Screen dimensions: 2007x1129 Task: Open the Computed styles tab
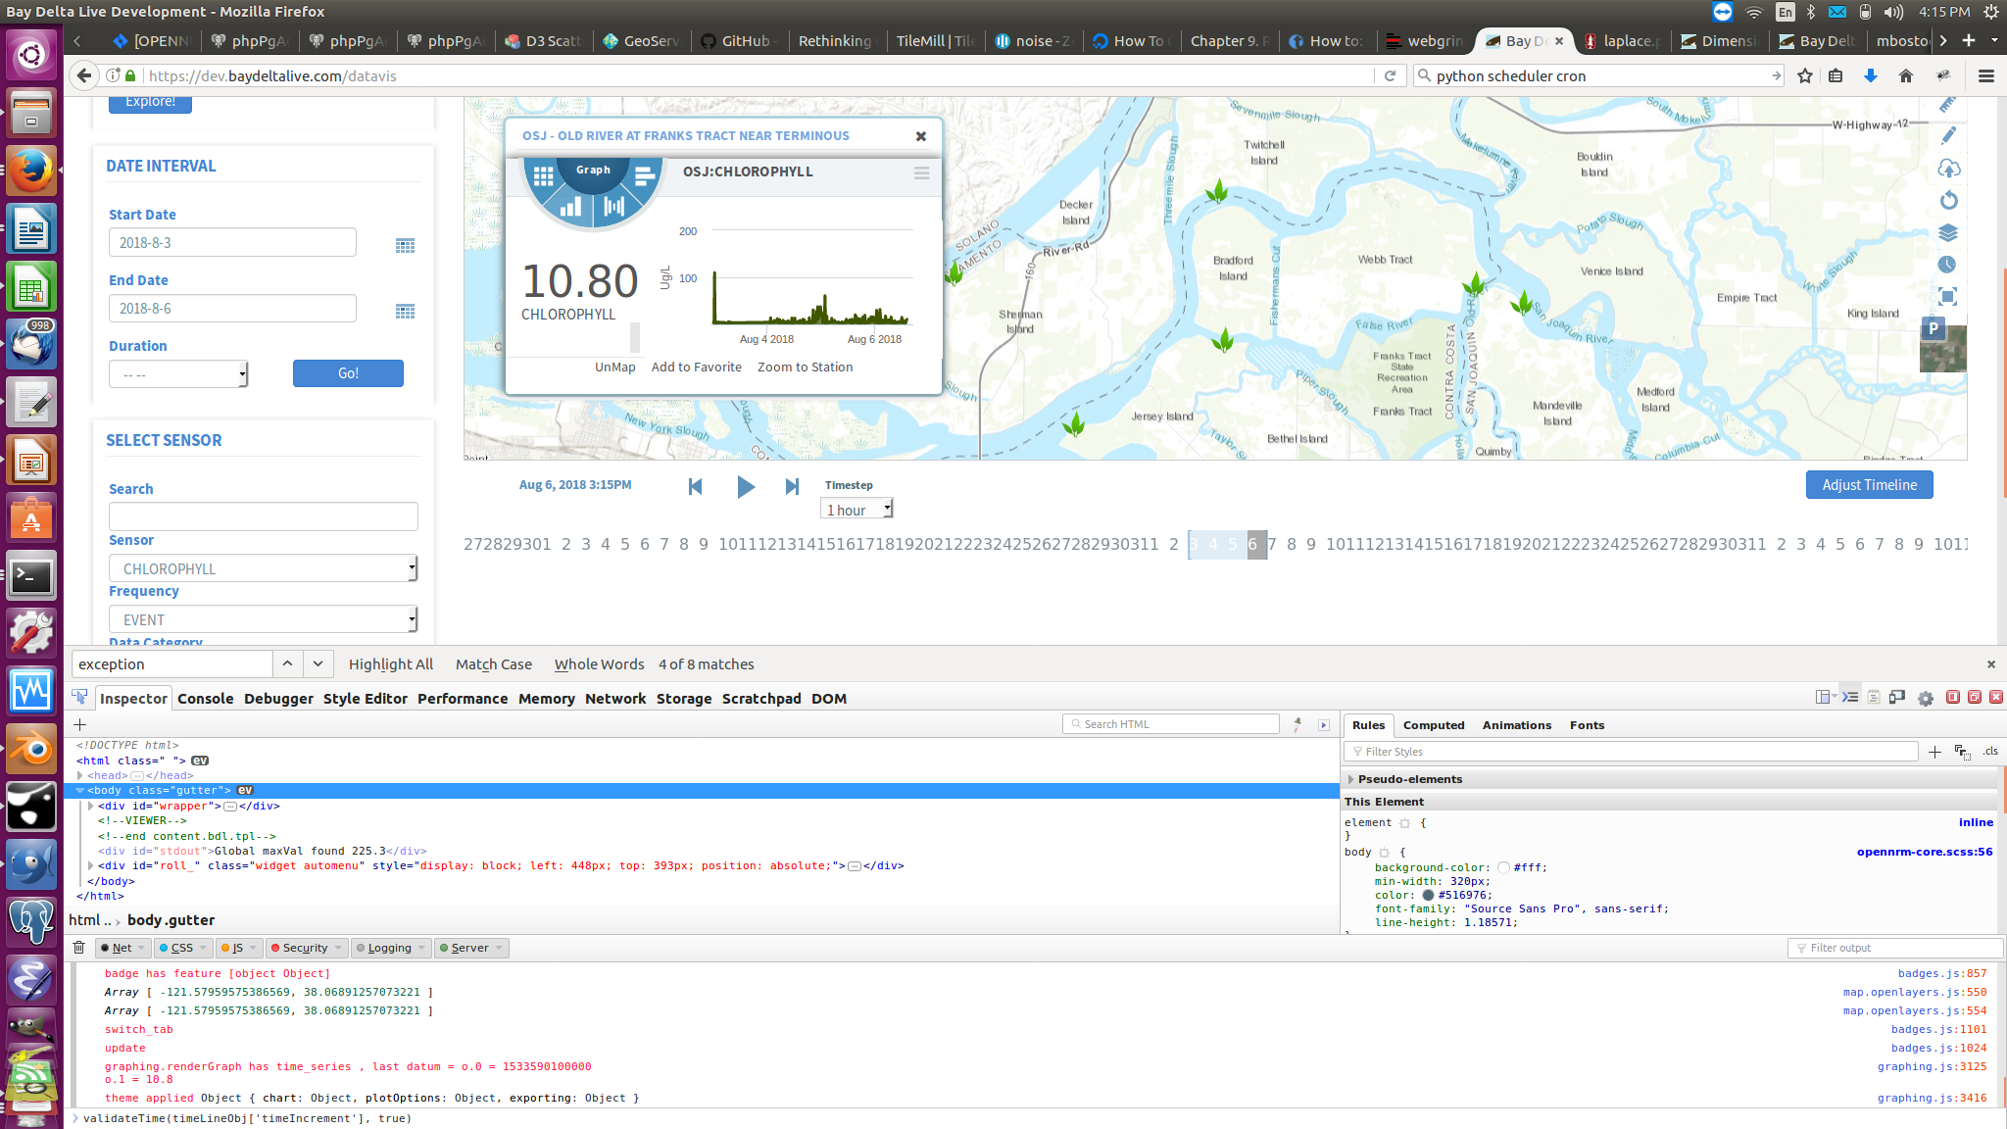point(1433,725)
